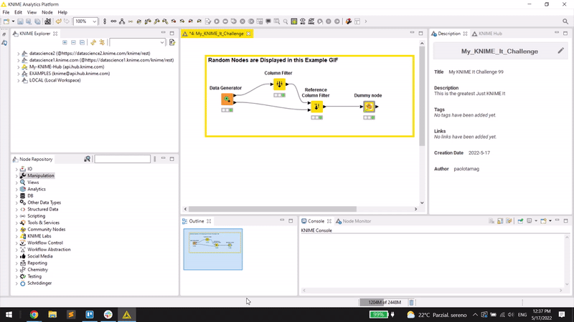Edit the workflow description with the pencil icon
Viewport: 574px width, 322px height.
click(x=561, y=51)
